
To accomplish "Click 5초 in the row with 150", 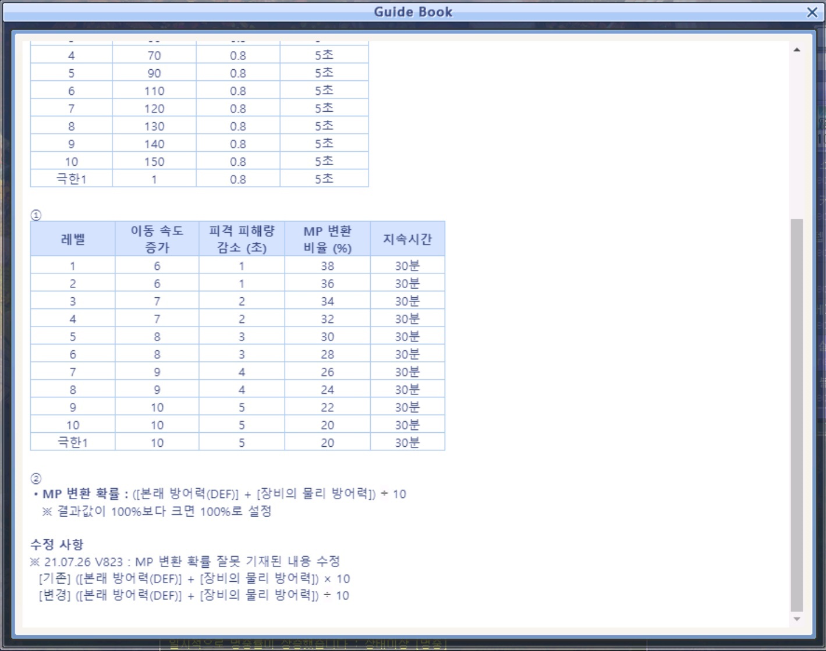I will [324, 161].
